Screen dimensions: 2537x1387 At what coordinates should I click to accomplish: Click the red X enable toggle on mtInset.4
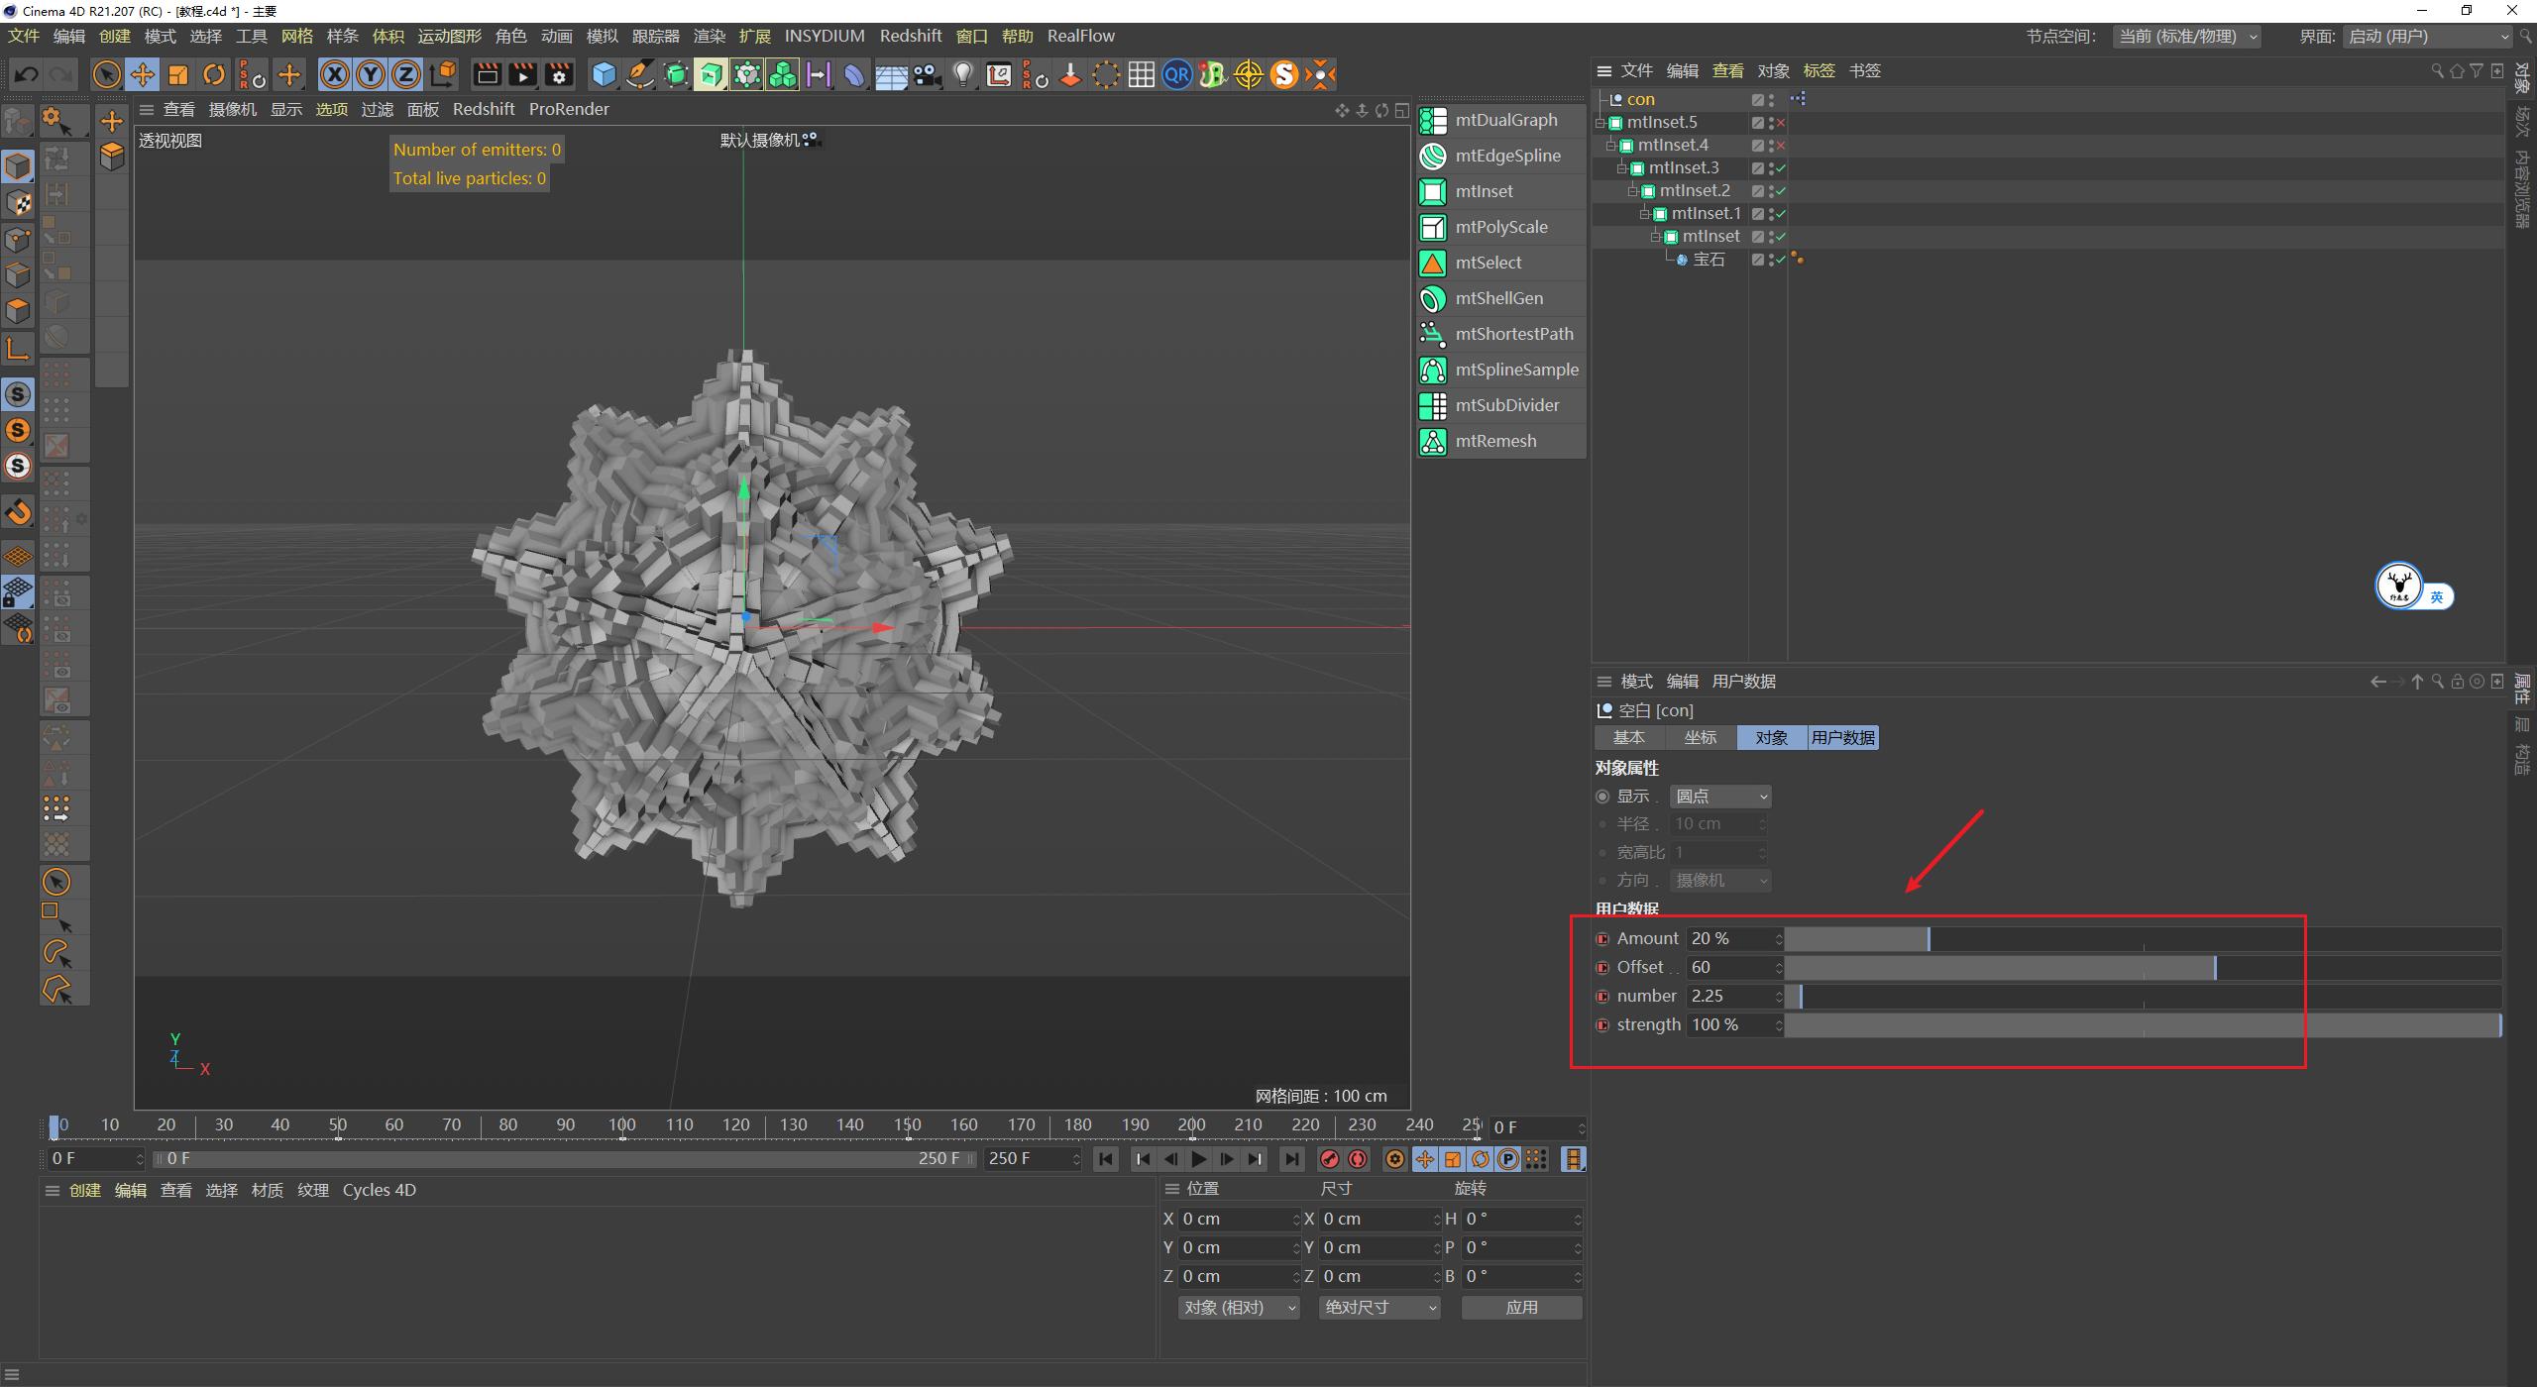[1780, 145]
